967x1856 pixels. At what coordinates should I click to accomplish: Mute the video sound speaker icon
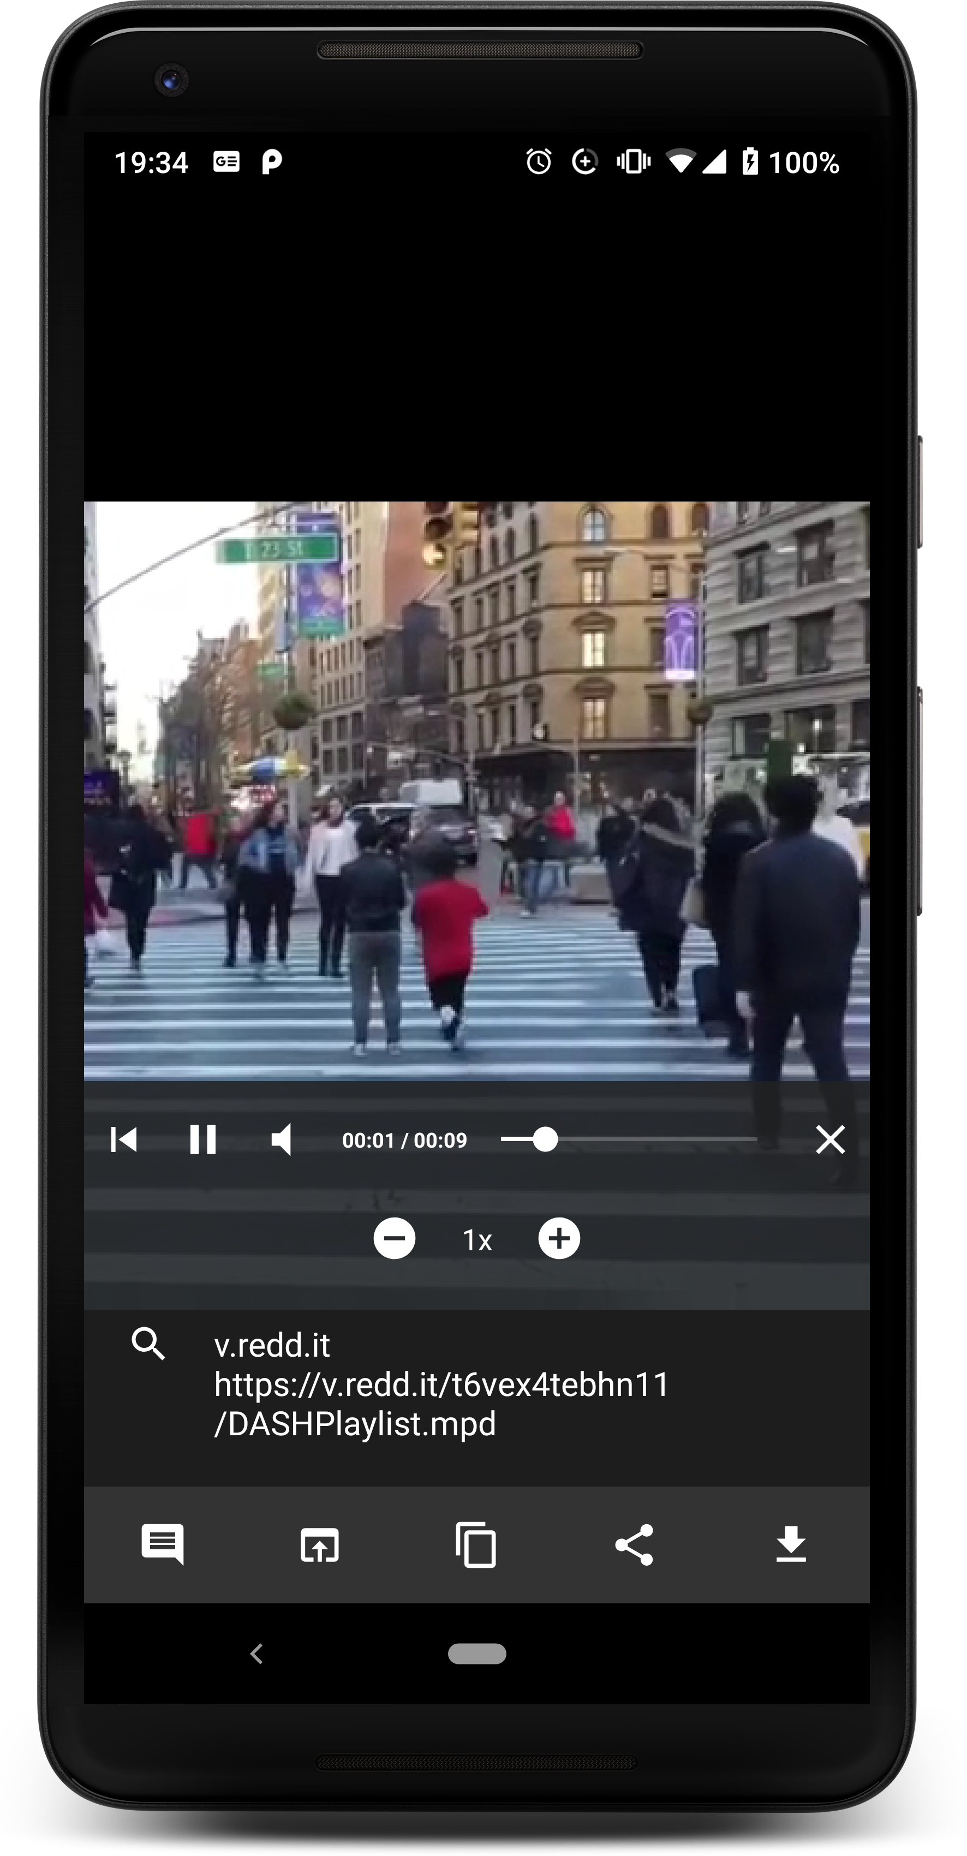[x=282, y=1140]
